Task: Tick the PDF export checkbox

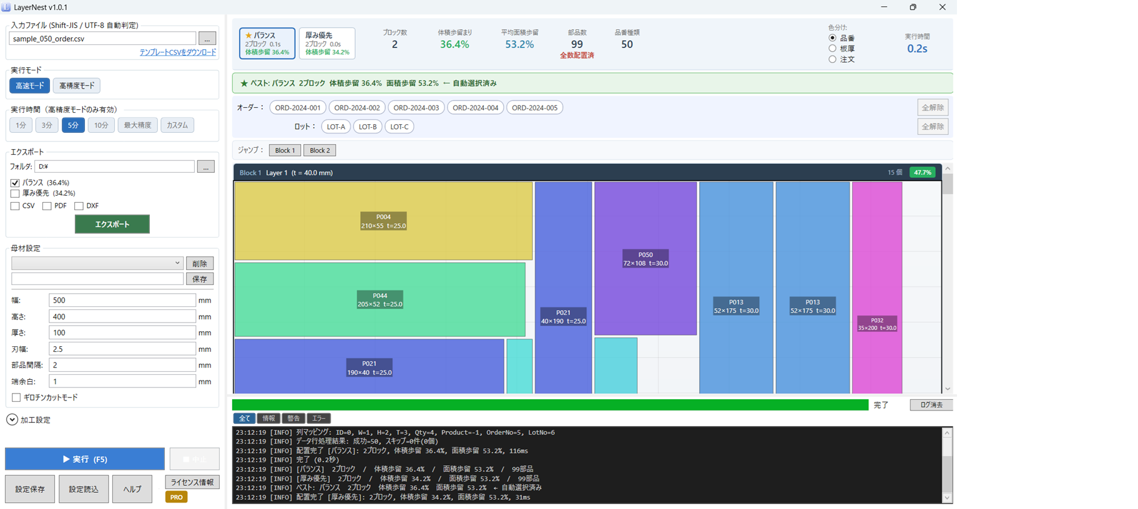Action: pos(47,206)
